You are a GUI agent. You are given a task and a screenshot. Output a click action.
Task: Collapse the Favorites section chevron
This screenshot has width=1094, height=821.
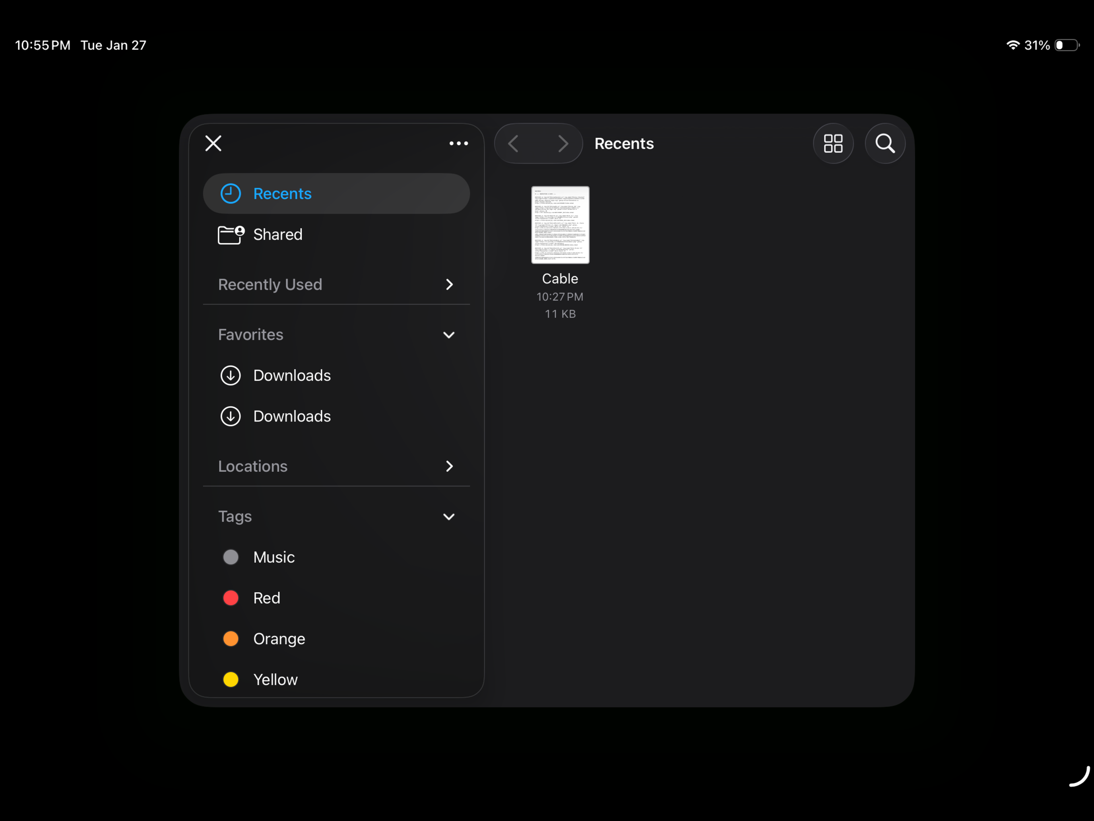coord(448,335)
